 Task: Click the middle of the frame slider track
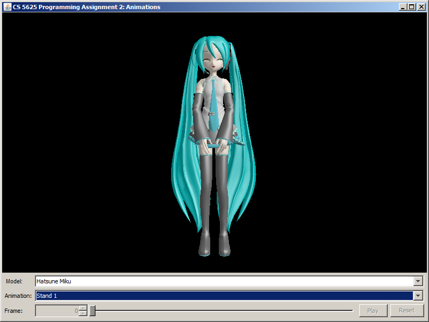pos(222,310)
